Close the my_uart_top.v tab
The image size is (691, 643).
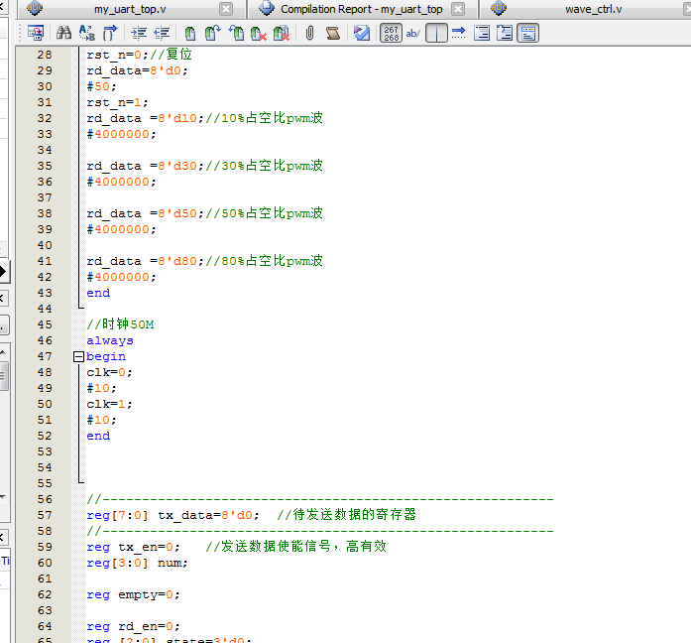(227, 9)
